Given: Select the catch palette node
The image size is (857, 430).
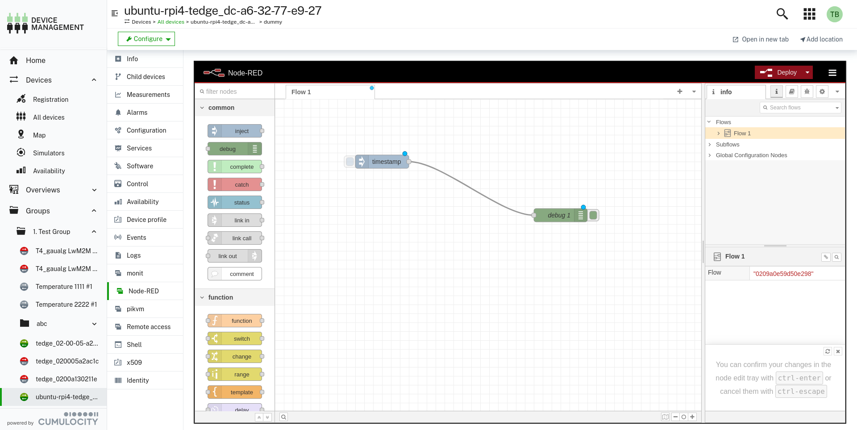Looking at the screenshot, I should (235, 184).
